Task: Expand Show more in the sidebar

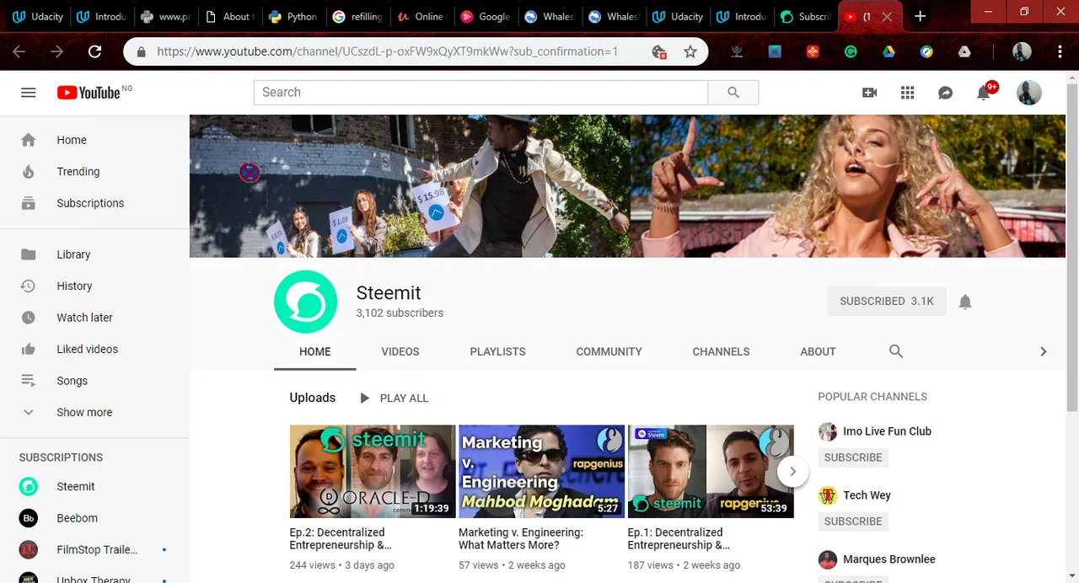Action: (x=94, y=412)
